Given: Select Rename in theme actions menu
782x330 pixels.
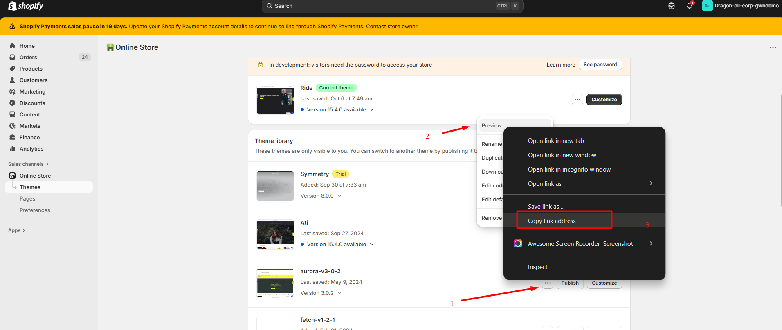Looking at the screenshot, I should tap(492, 144).
